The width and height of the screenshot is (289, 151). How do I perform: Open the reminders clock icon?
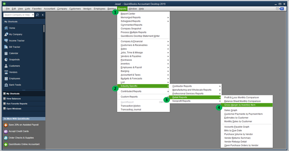(277, 9)
